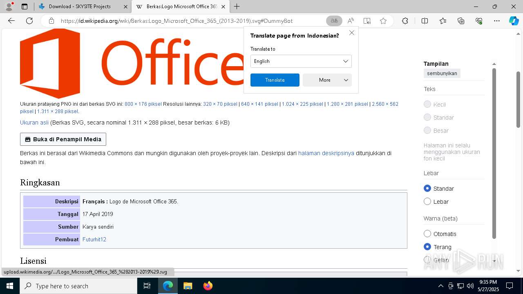Viewport: 523px width, 294px height.
Task: Open author Futurhit12 link
Action: click(94, 239)
